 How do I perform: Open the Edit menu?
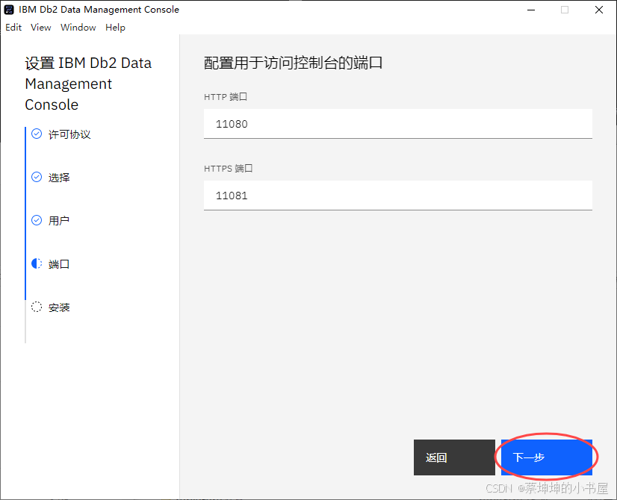tap(13, 27)
